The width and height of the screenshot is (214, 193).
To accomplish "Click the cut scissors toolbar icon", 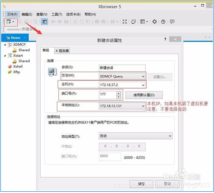I will [x=75, y=22].
